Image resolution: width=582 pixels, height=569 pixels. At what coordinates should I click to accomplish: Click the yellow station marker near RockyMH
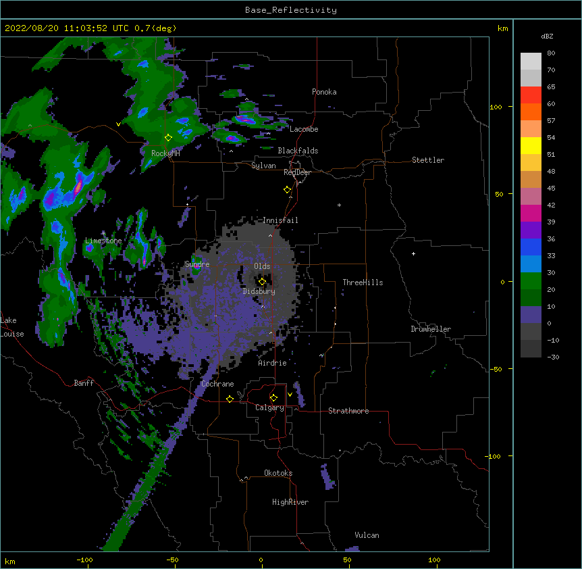click(x=168, y=137)
